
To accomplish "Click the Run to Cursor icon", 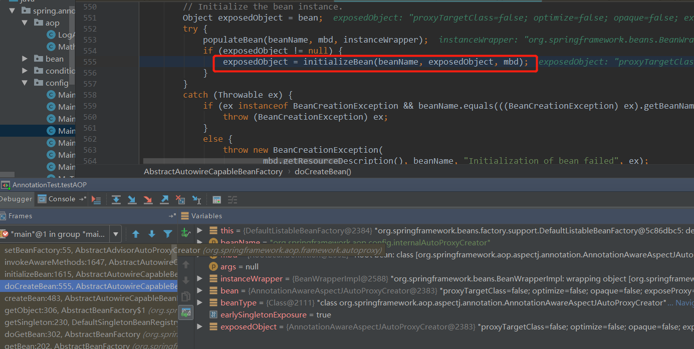I will [196, 199].
